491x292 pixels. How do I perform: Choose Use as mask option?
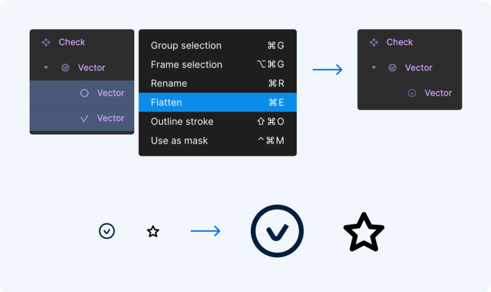(x=218, y=141)
